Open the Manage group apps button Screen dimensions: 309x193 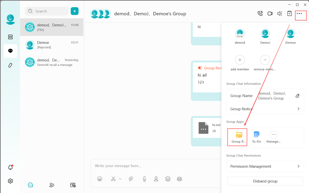274,137
